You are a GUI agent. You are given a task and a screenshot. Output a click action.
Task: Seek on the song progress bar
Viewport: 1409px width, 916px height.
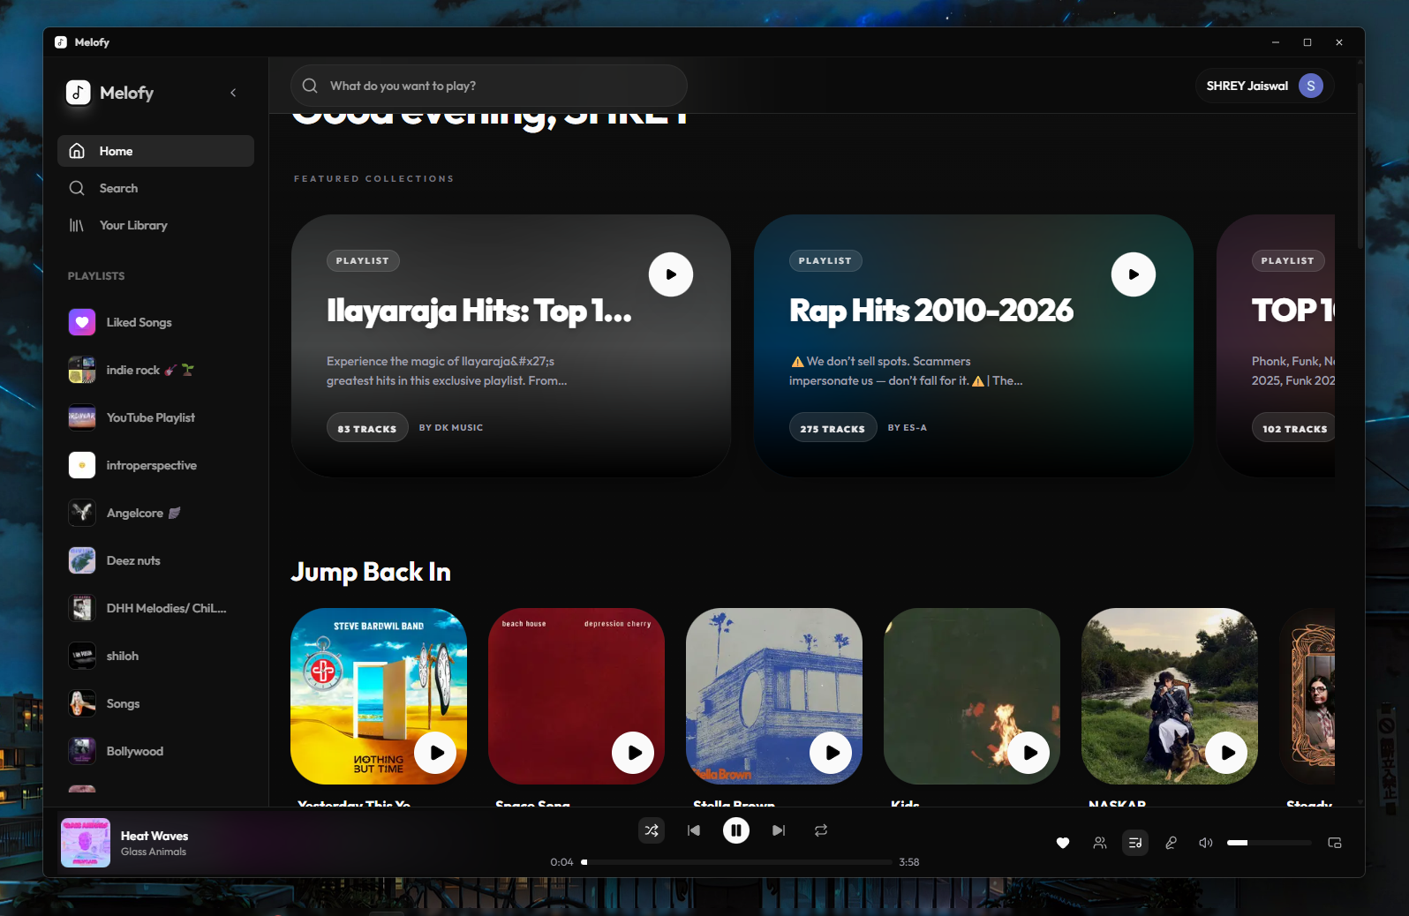pyautogui.click(x=736, y=862)
